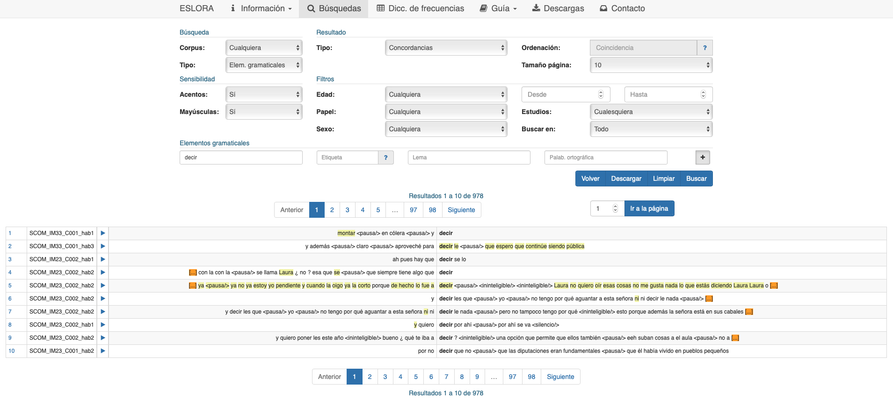The width and height of the screenshot is (893, 400).
Task: Click Siguiente in the top pagination
Action: [x=461, y=210]
